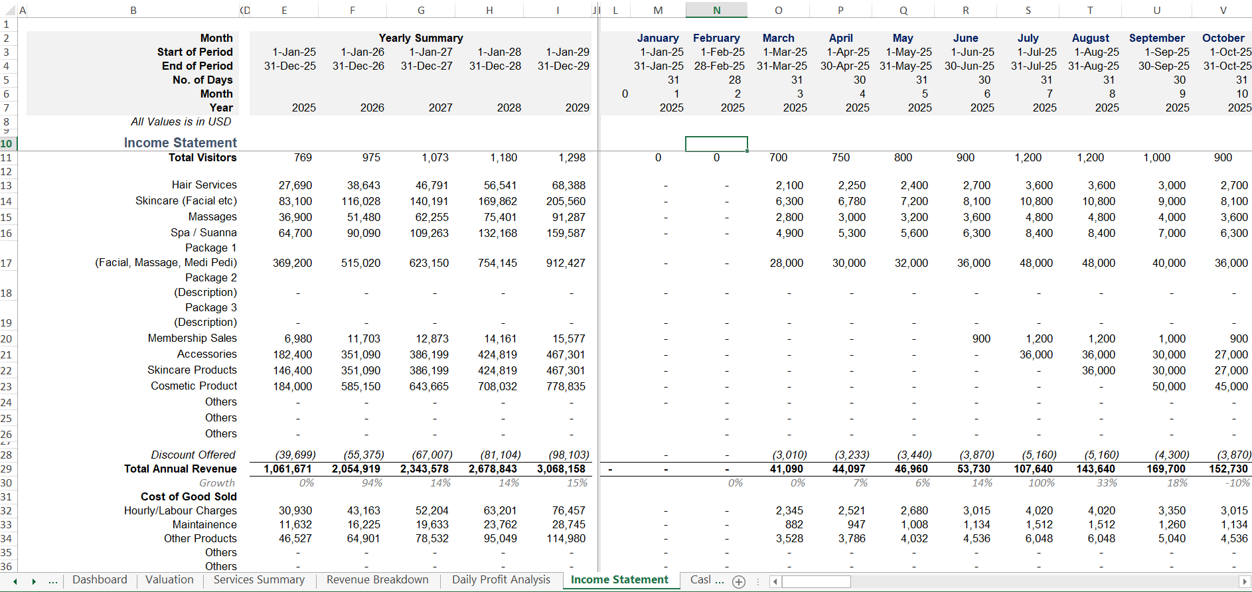
Task: Click September cosmetic product value 50,000
Action: (x=1168, y=386)
